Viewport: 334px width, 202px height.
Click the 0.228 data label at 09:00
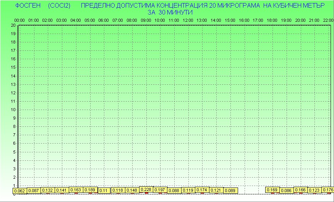tap(146, 189)
